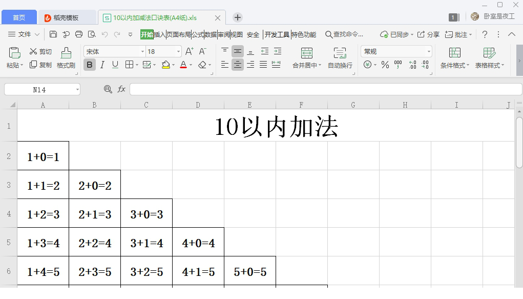Expand the 文件 menu arrow
Screen dimensions: 523x299
pyautogui.click(x=37, y=34)
